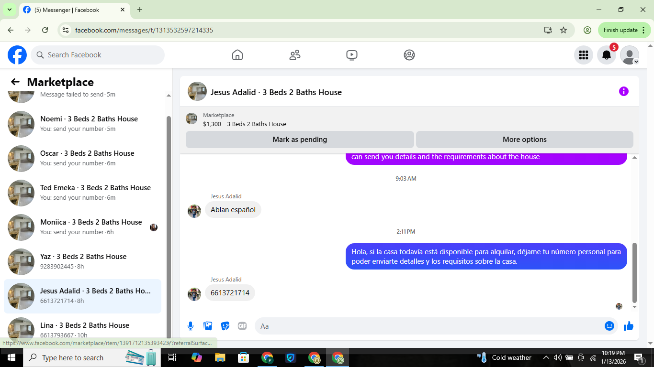Click the Windows taskbar search box
The width and height of the screenshot is (654, 367).
[x=92, y=357]
